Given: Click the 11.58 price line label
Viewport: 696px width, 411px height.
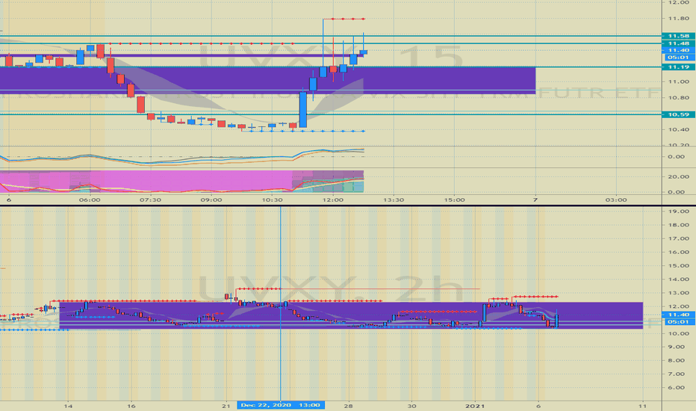Looking at the screenshot, I should (678, 36).
